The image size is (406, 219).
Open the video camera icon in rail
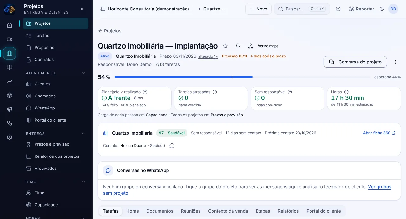10,39
